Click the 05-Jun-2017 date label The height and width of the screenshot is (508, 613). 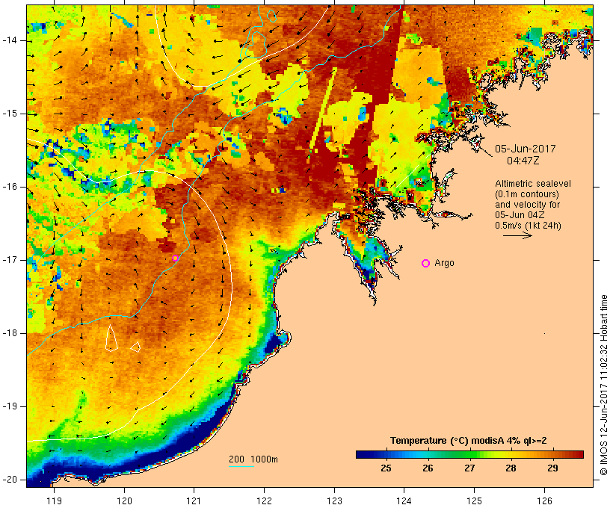[x=525, y=149]
